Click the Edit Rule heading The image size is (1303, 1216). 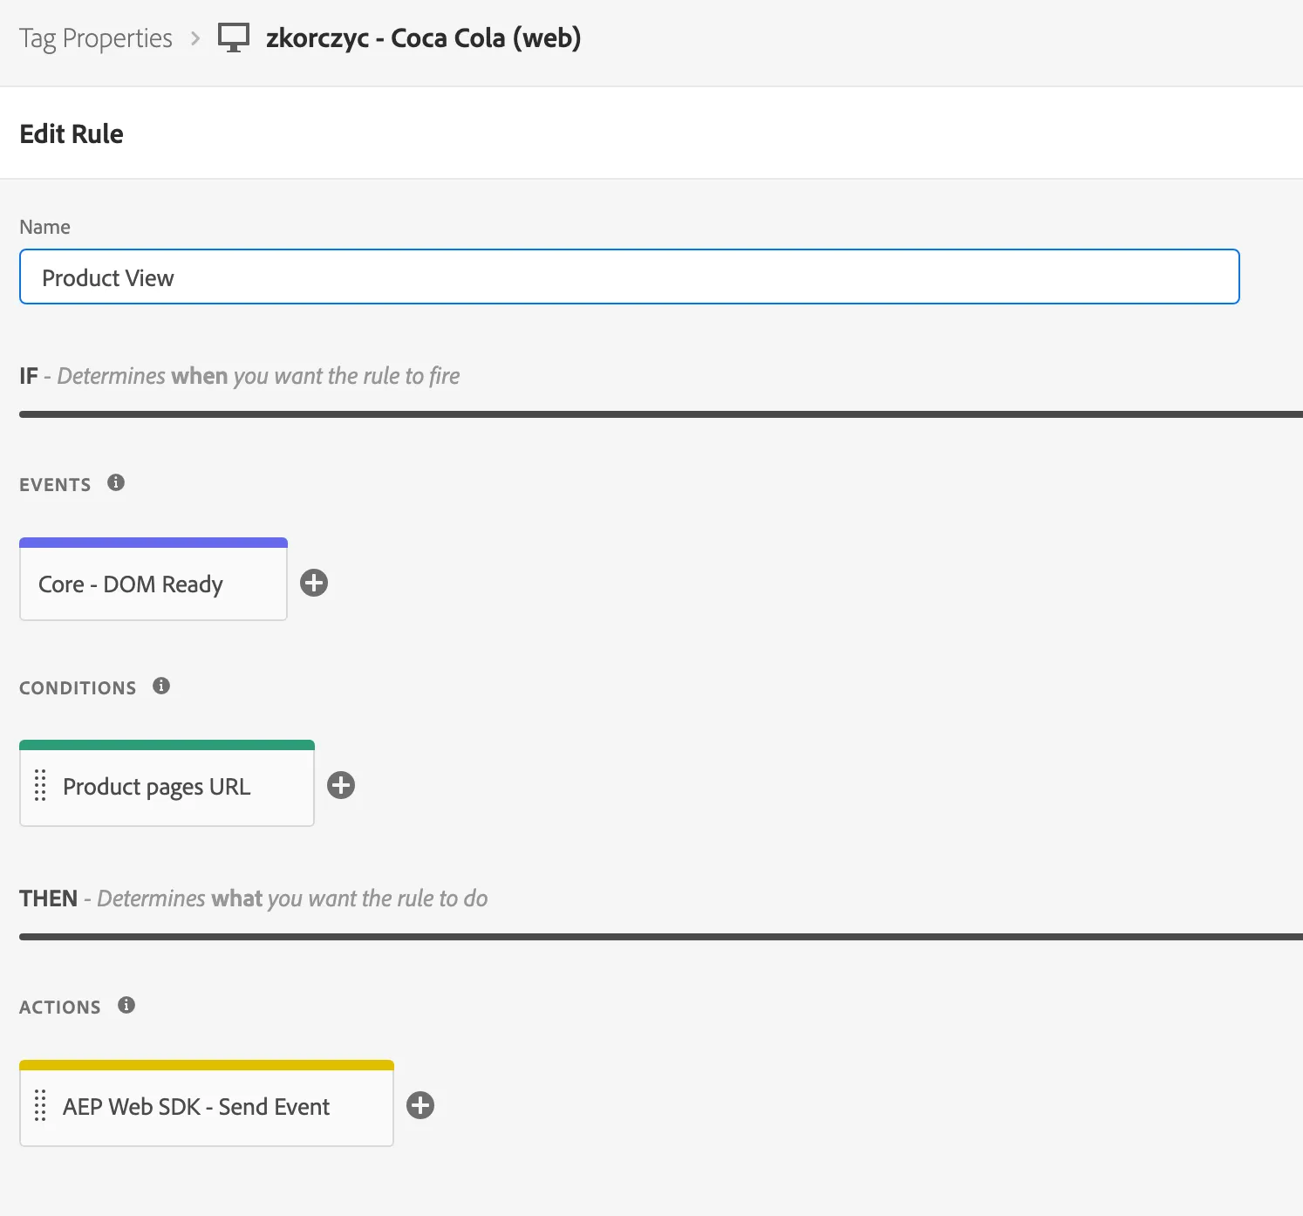click(x=72, y=134)
